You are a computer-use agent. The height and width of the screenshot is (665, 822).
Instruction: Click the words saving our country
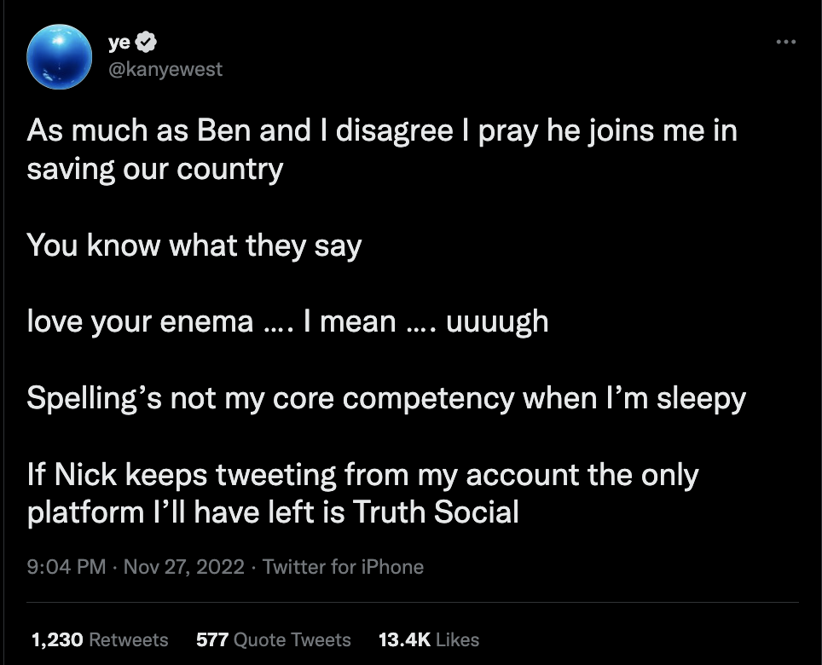(154, 169)
